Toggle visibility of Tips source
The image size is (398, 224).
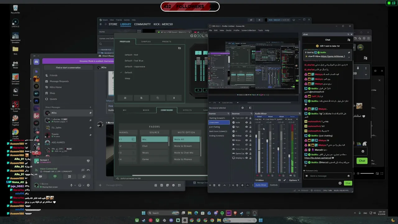247,127
